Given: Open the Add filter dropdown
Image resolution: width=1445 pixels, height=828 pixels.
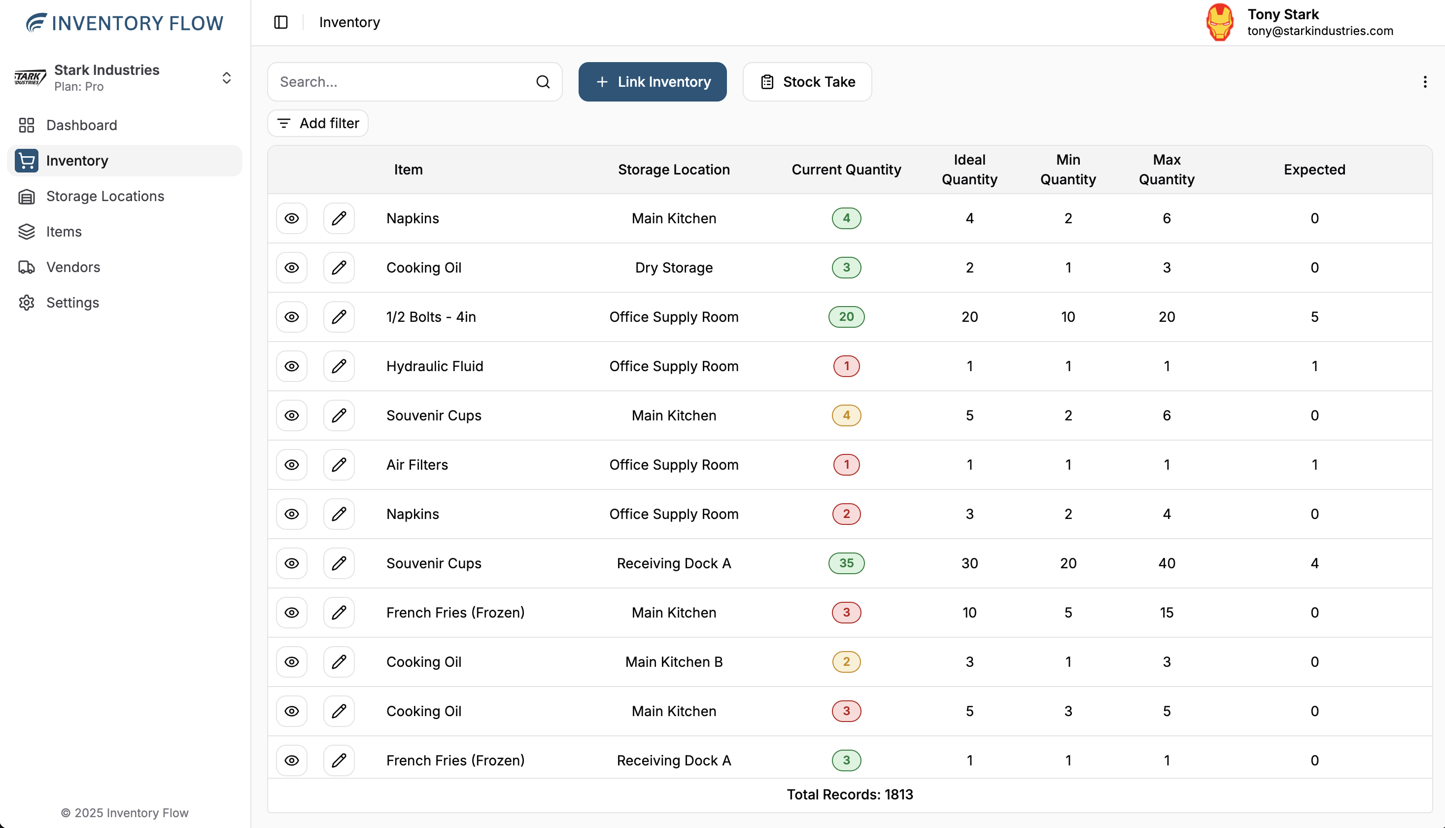Looking at the screenshot, I should [317, 123].
